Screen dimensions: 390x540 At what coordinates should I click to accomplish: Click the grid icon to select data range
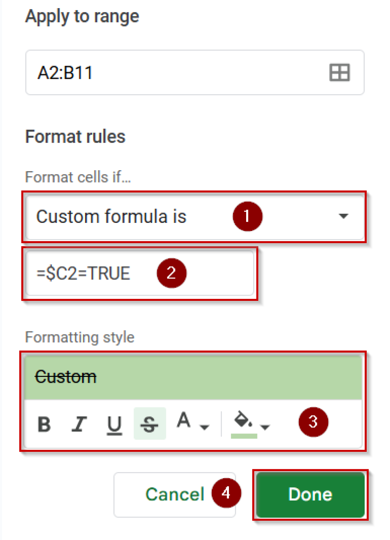click(x=340, y=73)
